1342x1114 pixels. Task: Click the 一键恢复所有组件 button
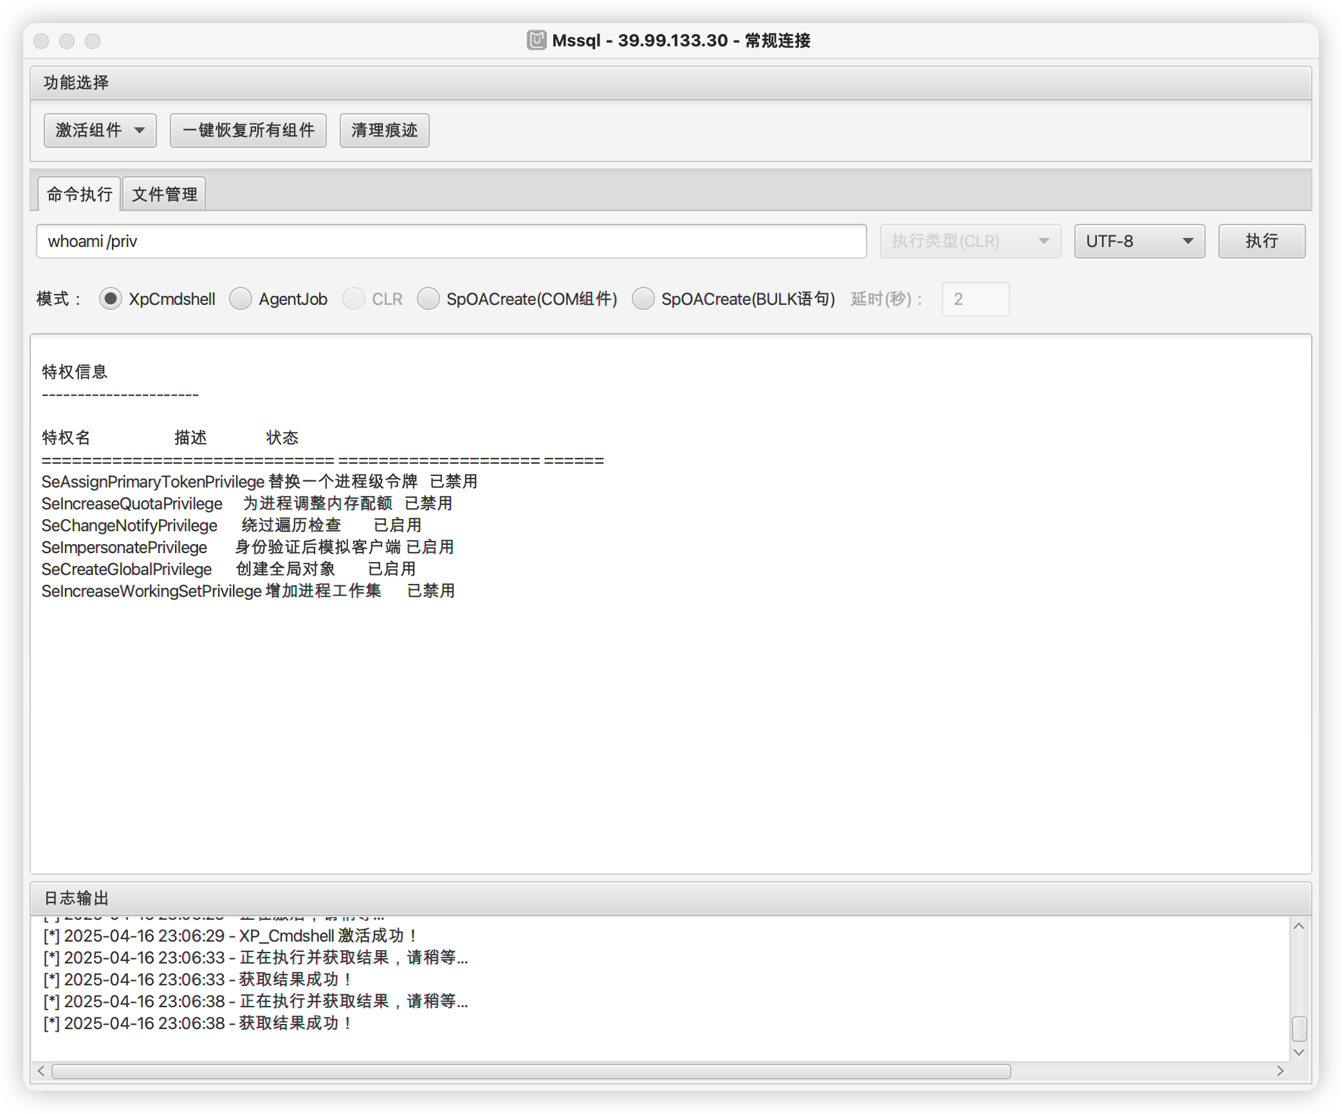248,131
